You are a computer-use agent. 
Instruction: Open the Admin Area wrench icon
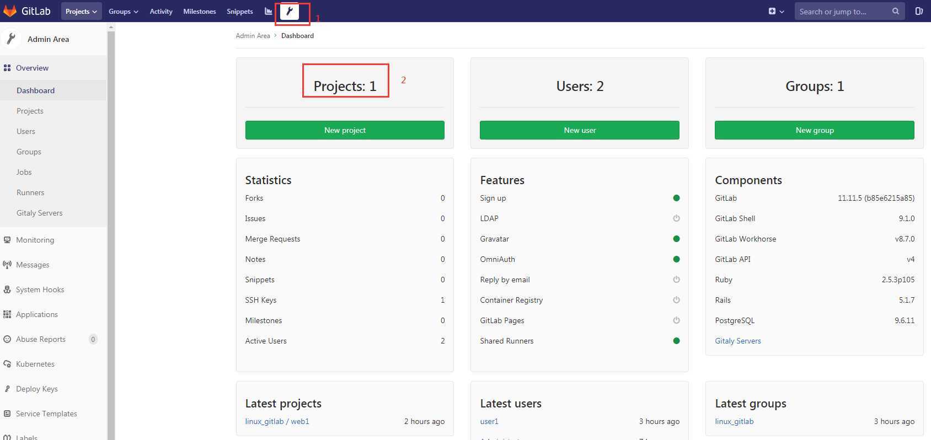tap(290, 12)
